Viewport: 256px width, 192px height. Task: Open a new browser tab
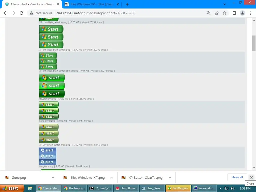point(127,4)
